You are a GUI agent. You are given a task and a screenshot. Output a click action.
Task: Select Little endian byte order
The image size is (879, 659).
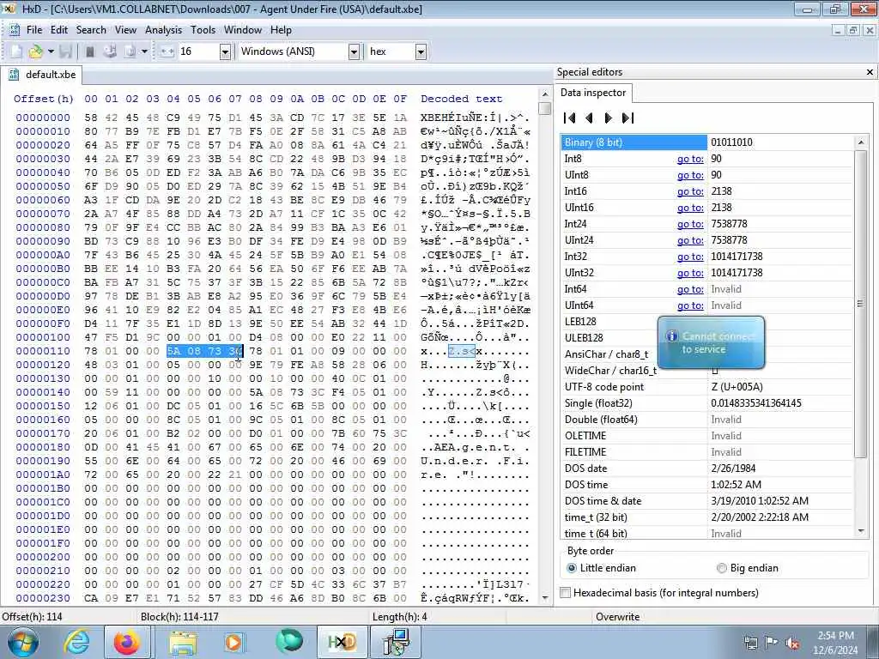tap(601, 568)
